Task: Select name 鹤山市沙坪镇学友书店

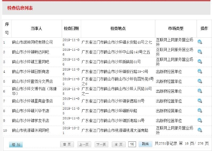Action: pyautogui.click(x=30, y=121)
